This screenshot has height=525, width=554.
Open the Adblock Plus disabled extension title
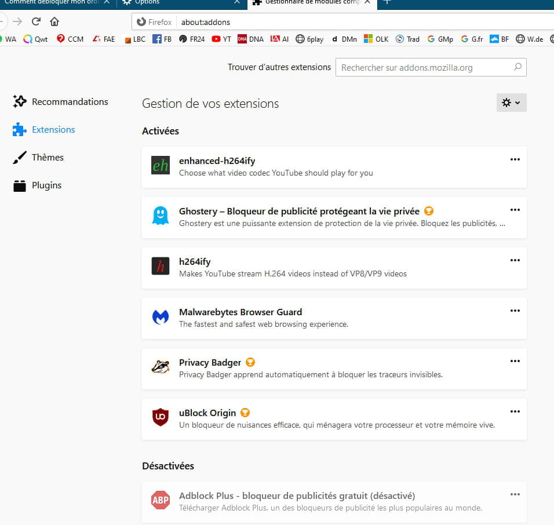(x=297, y=495)
